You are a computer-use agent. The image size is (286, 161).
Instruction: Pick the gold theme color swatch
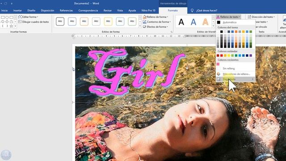[243, 32]
